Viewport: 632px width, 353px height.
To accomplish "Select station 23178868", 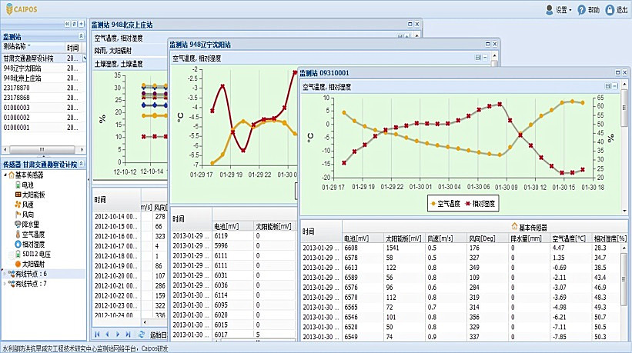I will pos(44,98).
